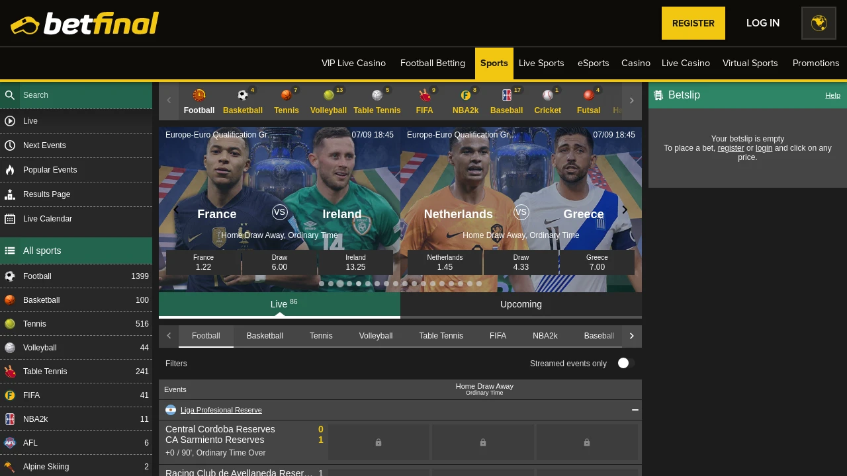Click the Search input field

[86, 95]
